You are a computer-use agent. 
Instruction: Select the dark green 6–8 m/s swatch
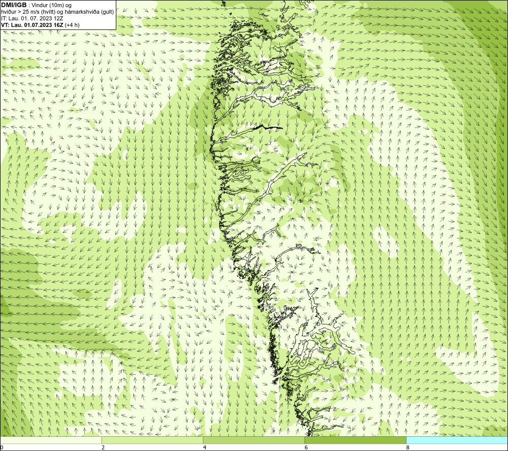[356, 440]
